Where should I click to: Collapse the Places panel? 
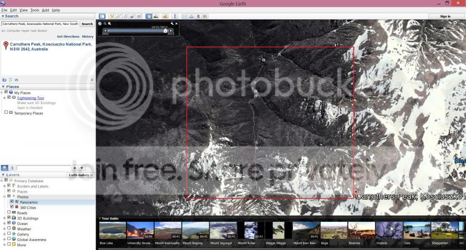tap(3, 86)
